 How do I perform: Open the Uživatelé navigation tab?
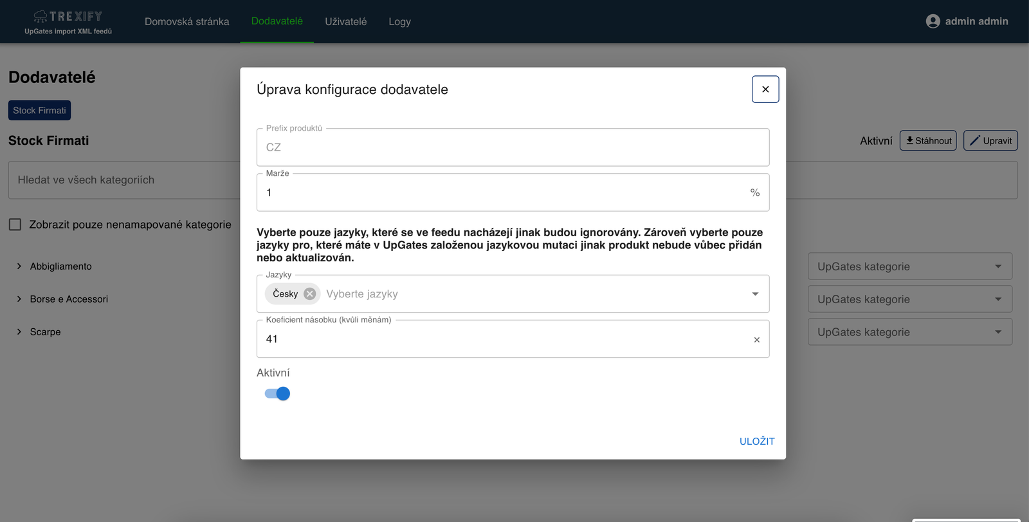click(345, 22)
